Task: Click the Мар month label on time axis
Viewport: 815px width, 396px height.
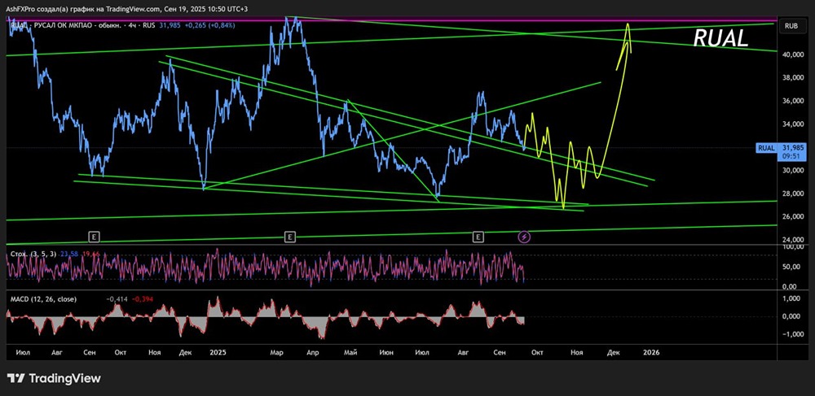Action: pyautogui.click(x=276, y=352)
